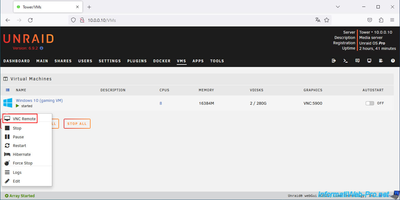
Task: Click the Windows 10 VM logo icon
Action: [x=8, y=103]
